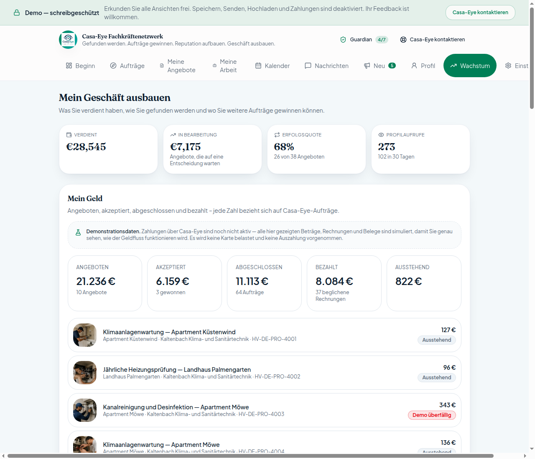Click the Klimaanlagenwartung — Apartment Küstenwind title
535x459 pixels.
pyautogui.click(x=169, y=332)
